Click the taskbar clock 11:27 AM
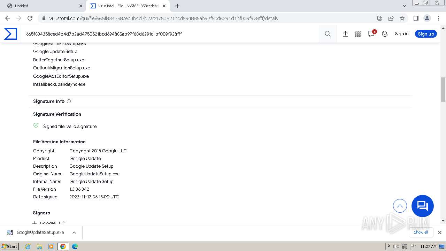The width and height of the screenshot is (446, 251). (428, 246)
